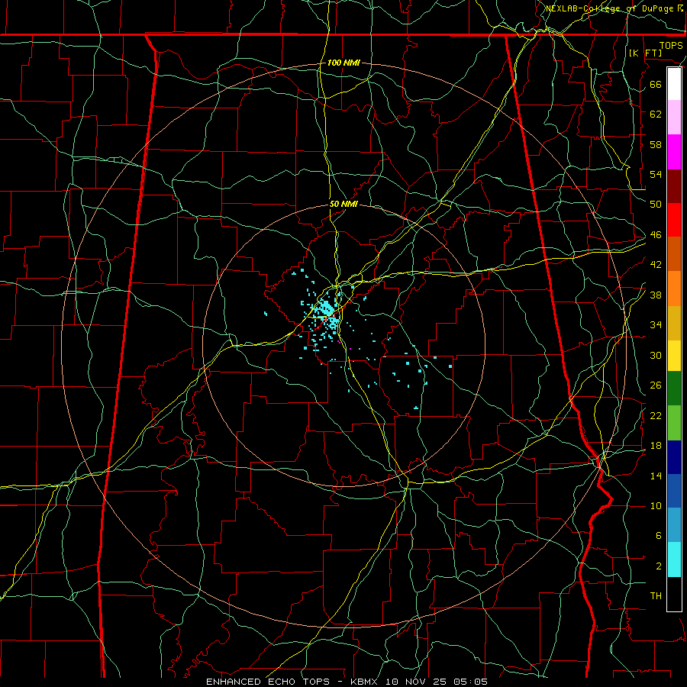This screenshot has width=687, height=687.
Task: Pick the navy blue legend swatch
Action: 674,457
